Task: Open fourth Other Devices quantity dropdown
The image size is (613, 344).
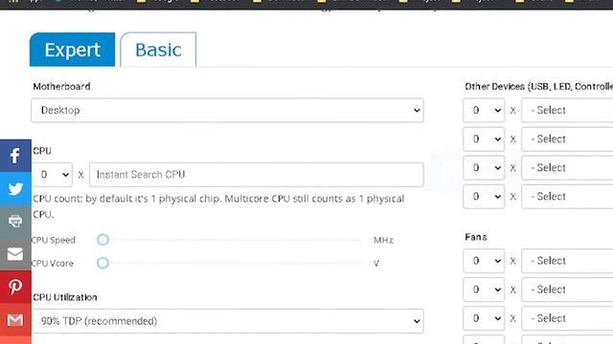Action: (484, 197)
